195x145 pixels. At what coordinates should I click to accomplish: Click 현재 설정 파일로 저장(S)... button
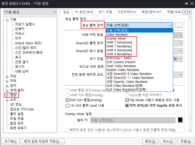43,141
